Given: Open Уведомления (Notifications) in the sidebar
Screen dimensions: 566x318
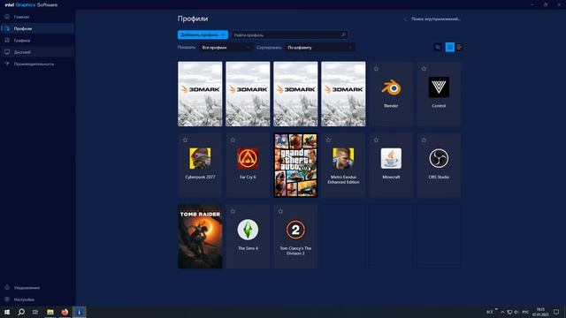Looking at the screenshot, I should coord(37,288).
